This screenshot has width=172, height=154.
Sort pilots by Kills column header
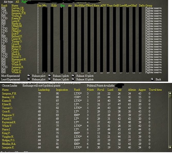point(54,5)
